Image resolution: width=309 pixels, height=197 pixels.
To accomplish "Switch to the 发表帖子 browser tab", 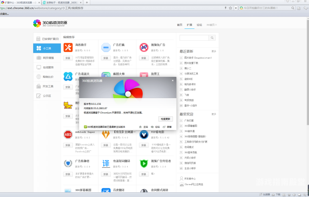I will pyautogui.click(x=61, y=2).
